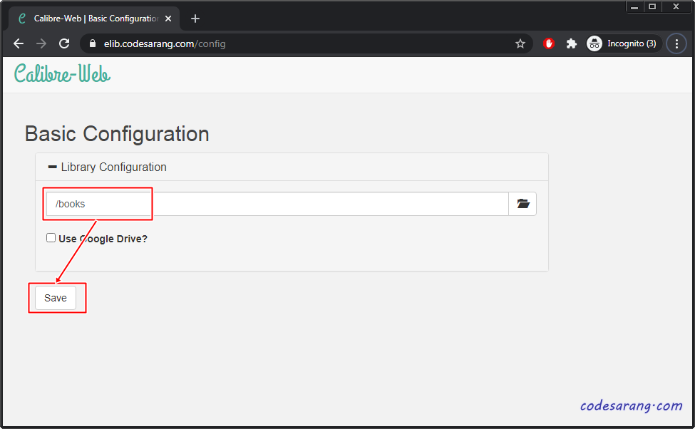Focus the /books library path field
This screenshot has height=429, width=695.
[277, 204]
